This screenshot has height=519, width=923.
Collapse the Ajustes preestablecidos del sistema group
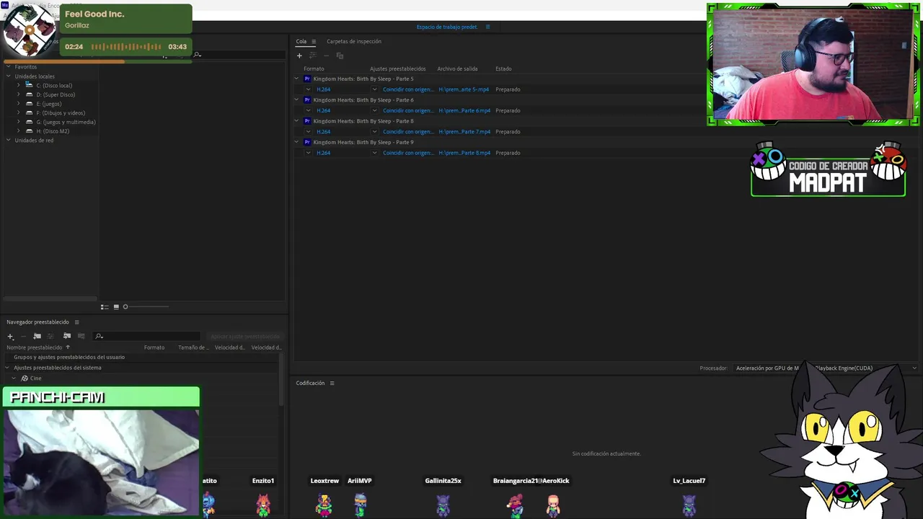9,368
